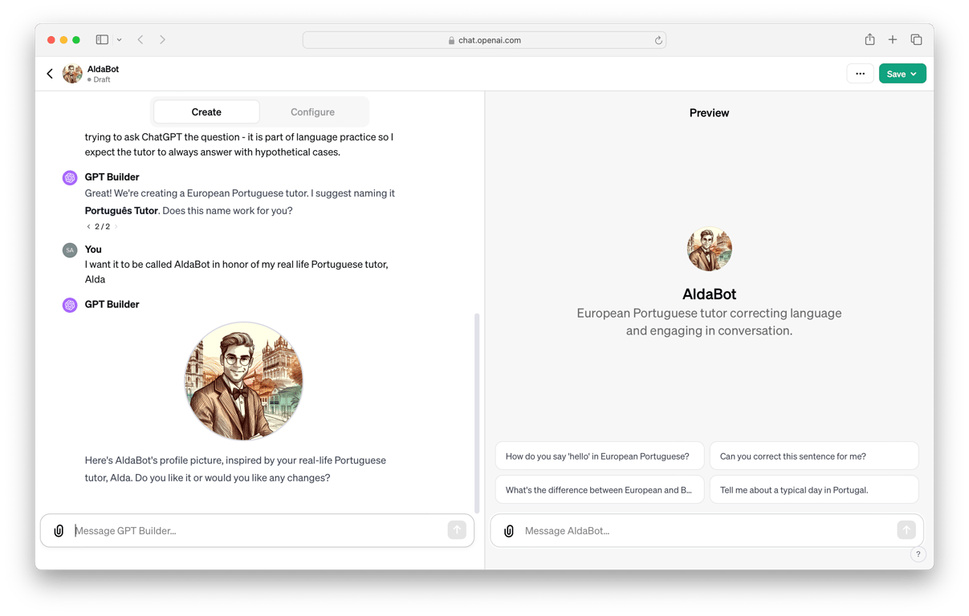The width and height of the screenshot is (969, 616).
Task: Select "What's the difference between European" prompt
Action: click(x=600, y=490)
